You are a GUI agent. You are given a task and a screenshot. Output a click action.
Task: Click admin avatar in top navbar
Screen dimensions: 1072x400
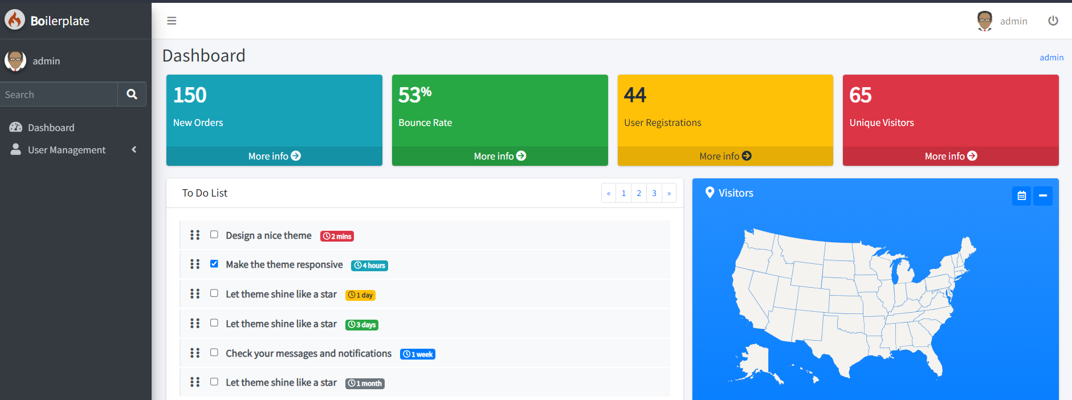(984, 21)
